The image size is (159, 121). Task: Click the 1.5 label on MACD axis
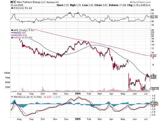click(154, 96)
